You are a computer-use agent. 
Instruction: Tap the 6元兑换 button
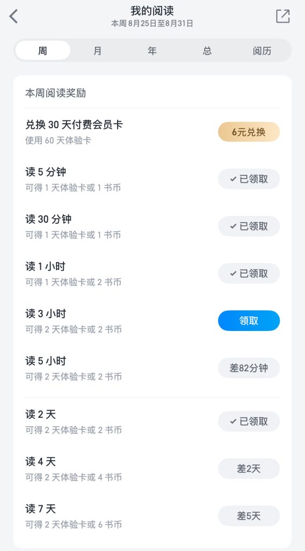[249, 132]
